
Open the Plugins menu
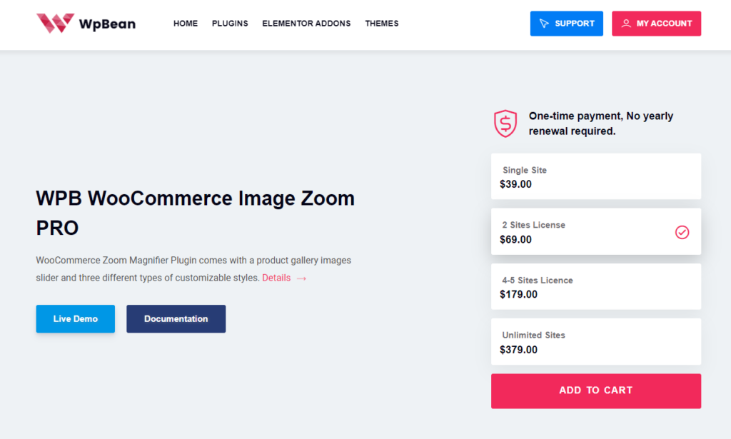tap(230, 24)
